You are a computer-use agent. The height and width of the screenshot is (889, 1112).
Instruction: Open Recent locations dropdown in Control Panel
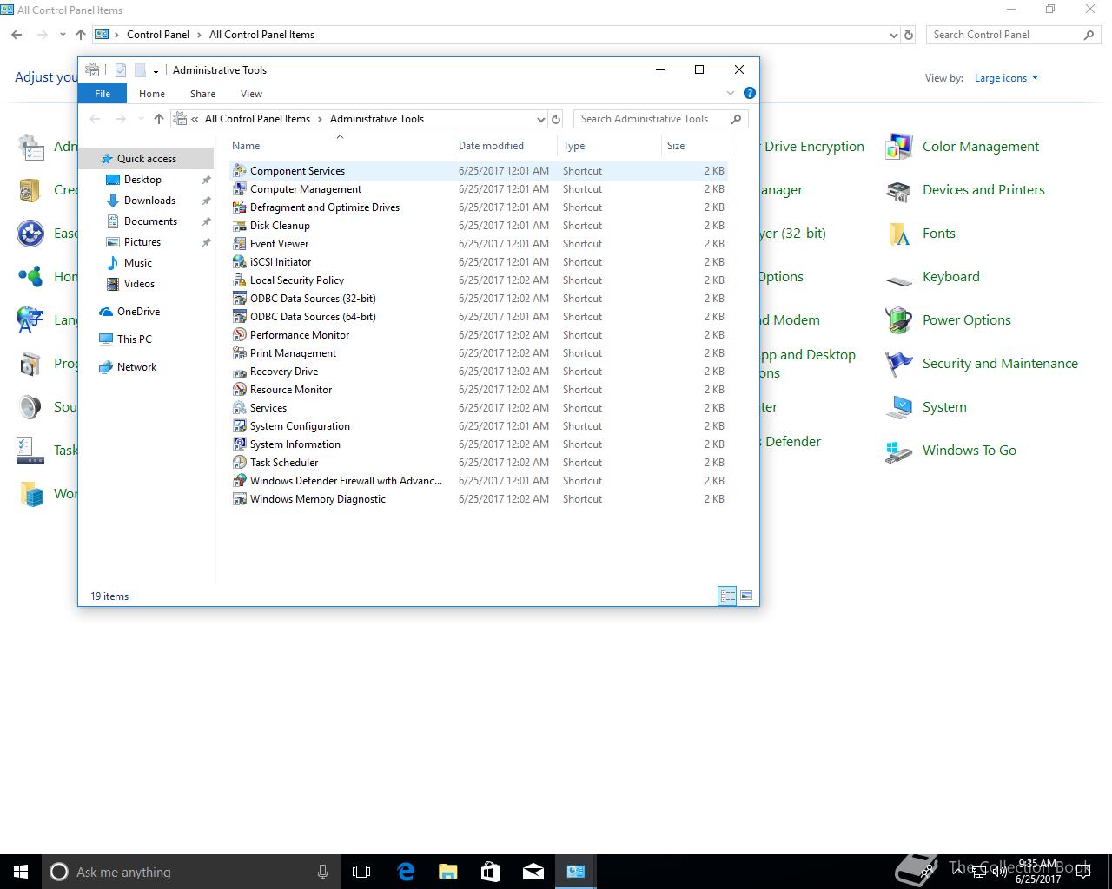coord(63,35)
